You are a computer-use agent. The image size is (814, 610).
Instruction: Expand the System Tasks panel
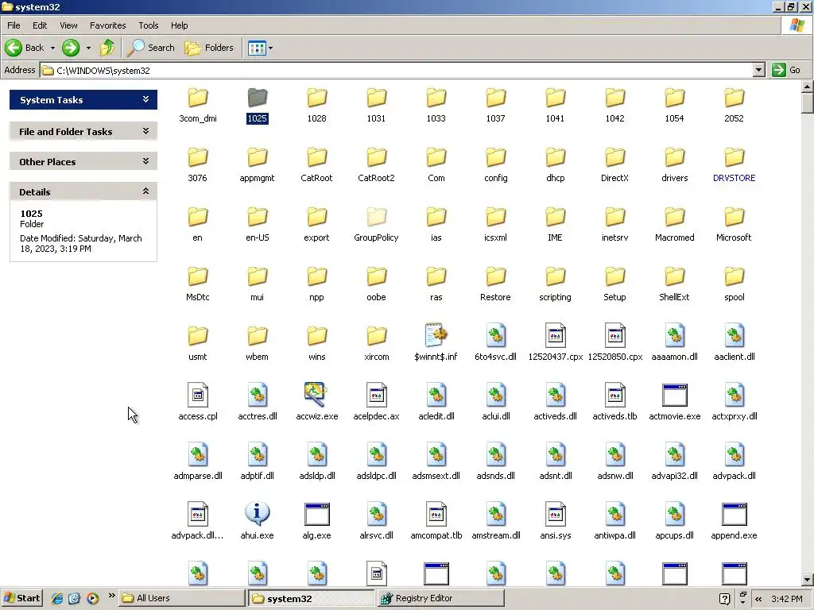(146, 99)
